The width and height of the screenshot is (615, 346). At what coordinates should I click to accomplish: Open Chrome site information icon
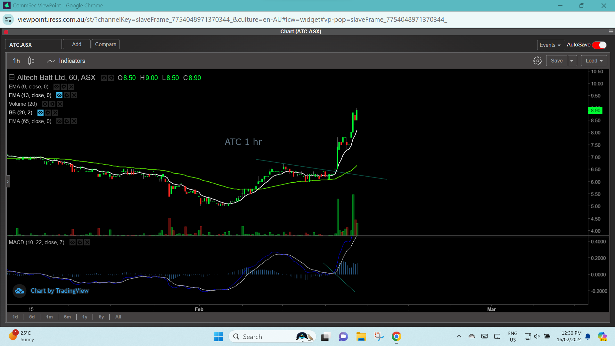coord(8,20)
